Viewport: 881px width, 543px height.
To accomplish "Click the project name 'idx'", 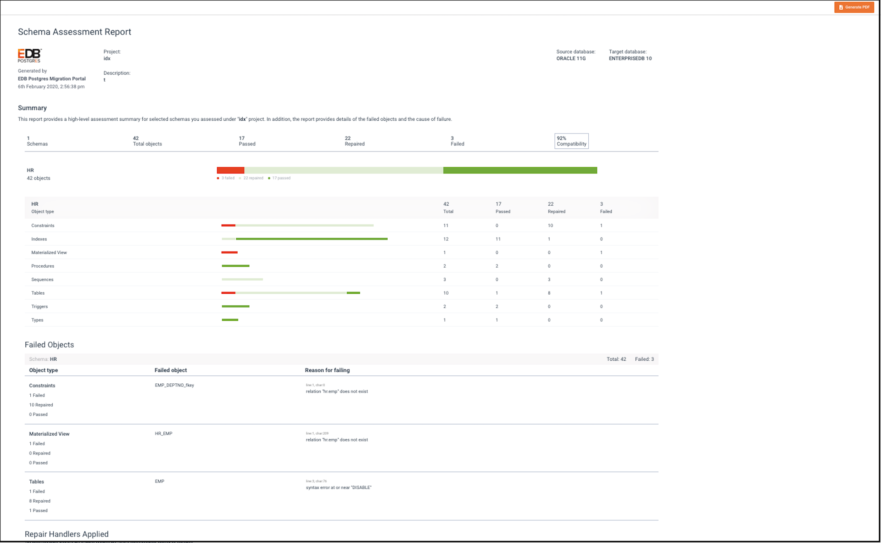I will (107, 59).
